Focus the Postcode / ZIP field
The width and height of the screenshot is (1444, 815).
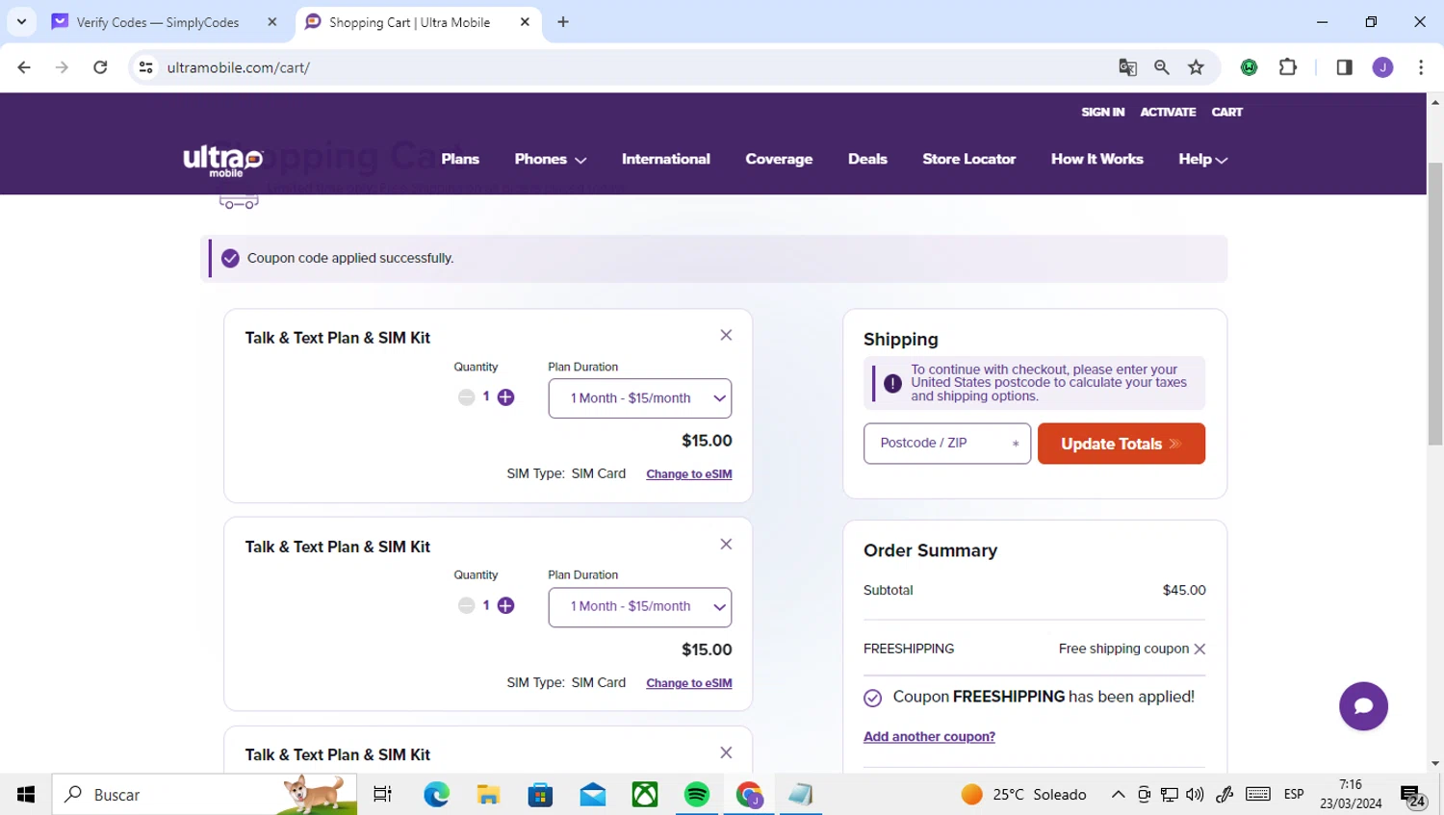click(947, 444)
